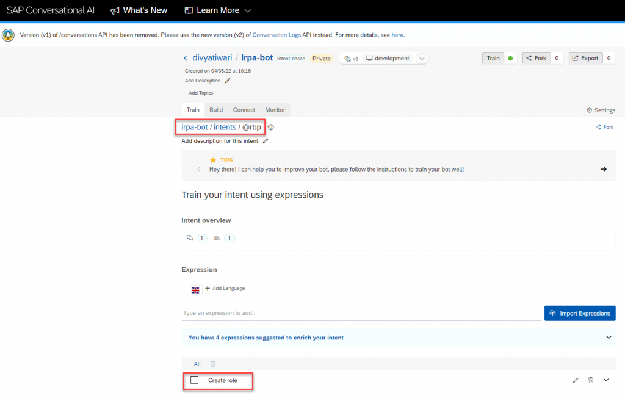Open the Connect tab
The height and width of the screenshot is (401, 625).
tap(244, 110)
